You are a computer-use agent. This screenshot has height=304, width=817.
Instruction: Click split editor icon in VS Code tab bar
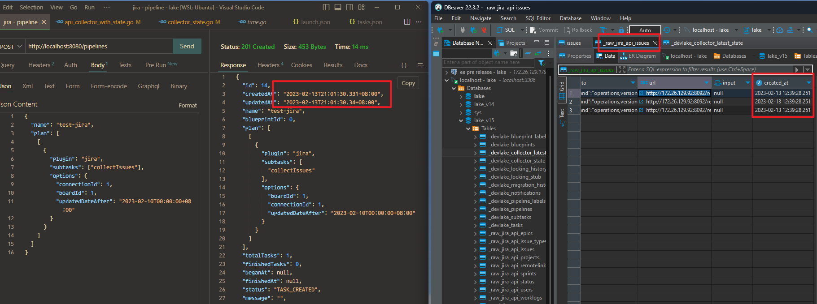pyautogui.click(x=407, y=21)
